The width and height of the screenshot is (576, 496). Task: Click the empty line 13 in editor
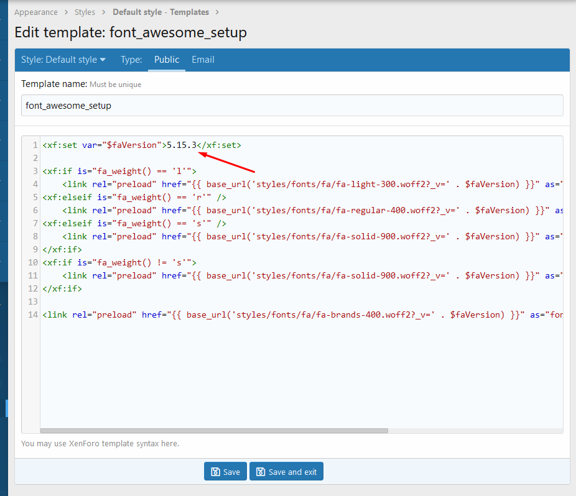[301, 301]
